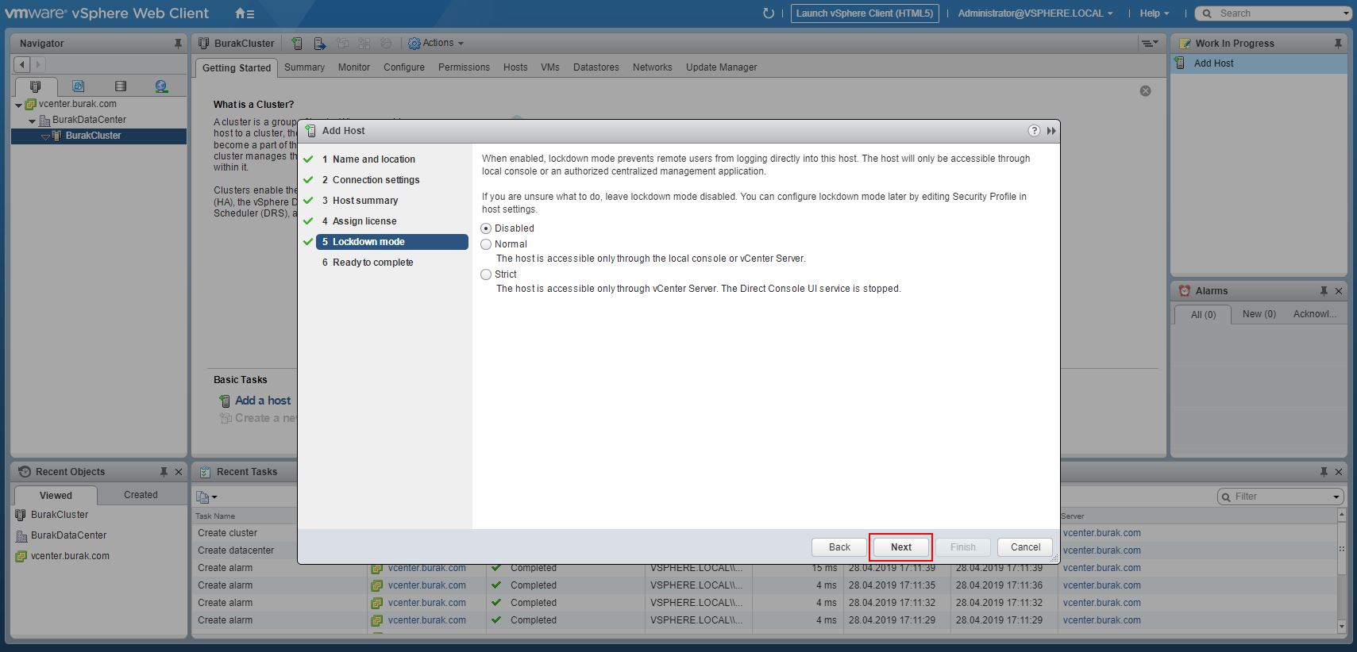Viewport: 1357px width, 652px height.
Task: Open Hosts and Clusters navigator tab
Action: tap(35, 86)
